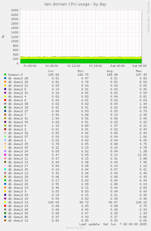Select the 'db domid 28' legend label
This screenshot has height=231, width=151.
pyautogui.click(x=18, y=78)
